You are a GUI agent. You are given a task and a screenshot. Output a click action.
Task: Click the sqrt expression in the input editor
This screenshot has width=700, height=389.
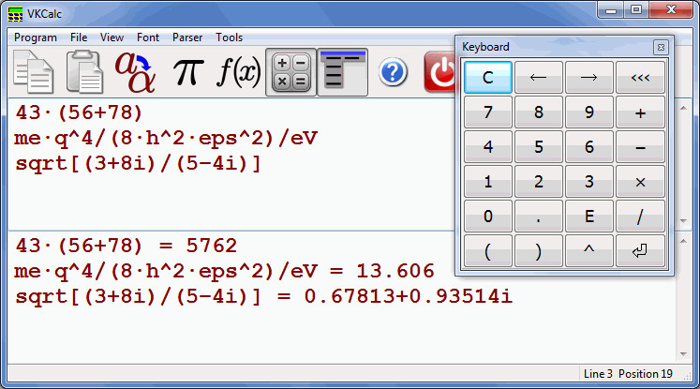coord(138,163)
